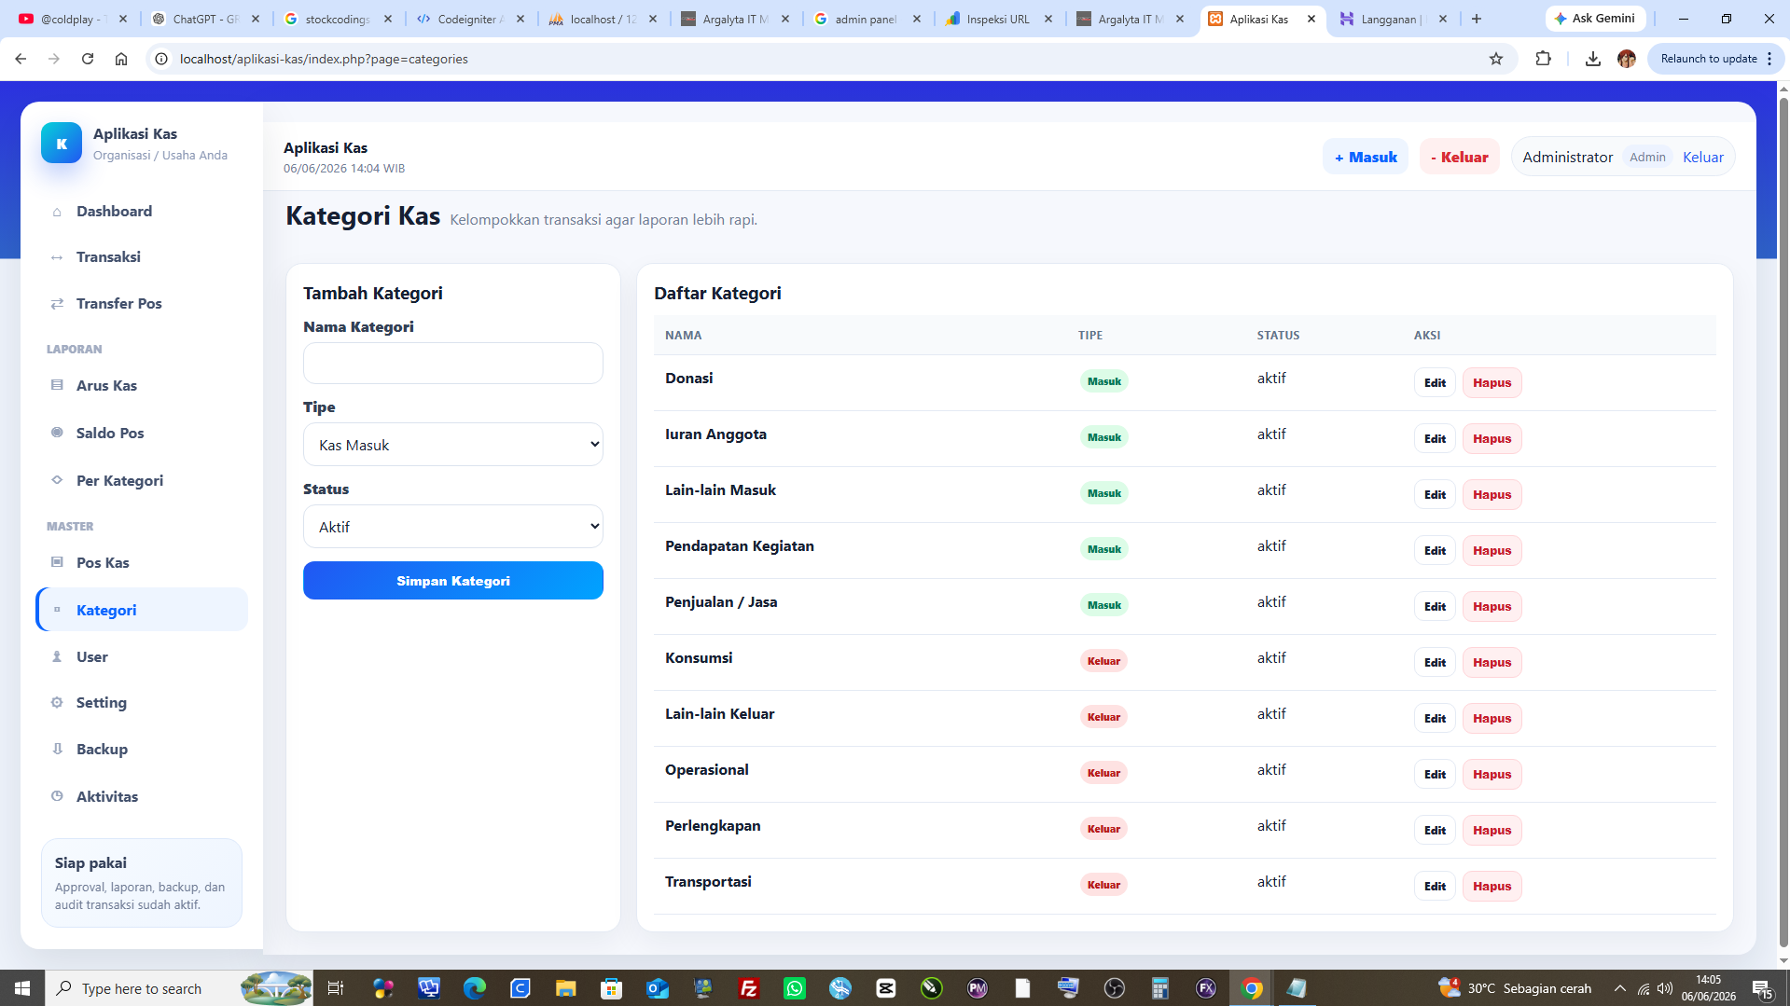The width and height of the screenshot is (1790, 1006).
Task: Edit the Konsumsi category
Action: (1435, 663)
